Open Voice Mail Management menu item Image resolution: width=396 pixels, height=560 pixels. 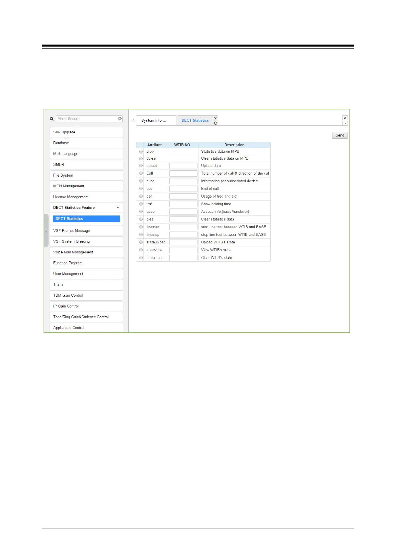tap(86, 252)
